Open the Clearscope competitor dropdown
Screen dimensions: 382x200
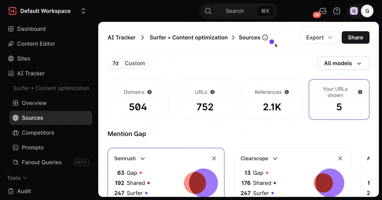tap(259, 159)
